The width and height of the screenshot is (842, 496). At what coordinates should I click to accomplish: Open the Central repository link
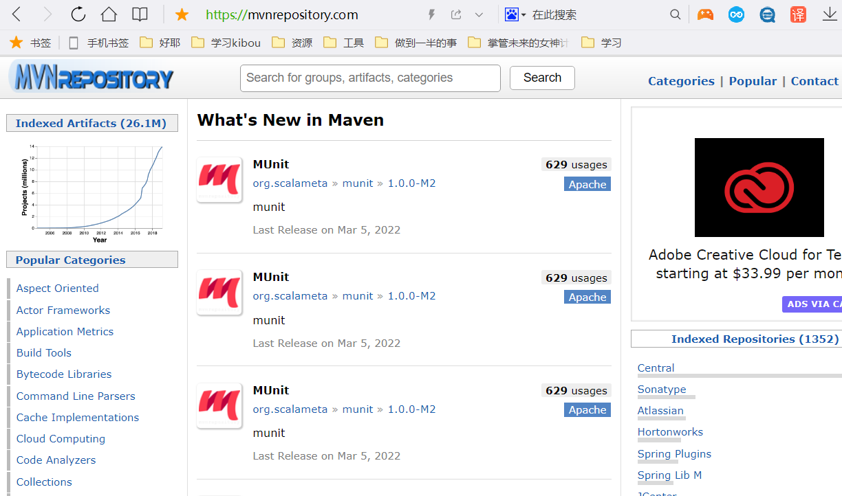click(x=656, y=368)
